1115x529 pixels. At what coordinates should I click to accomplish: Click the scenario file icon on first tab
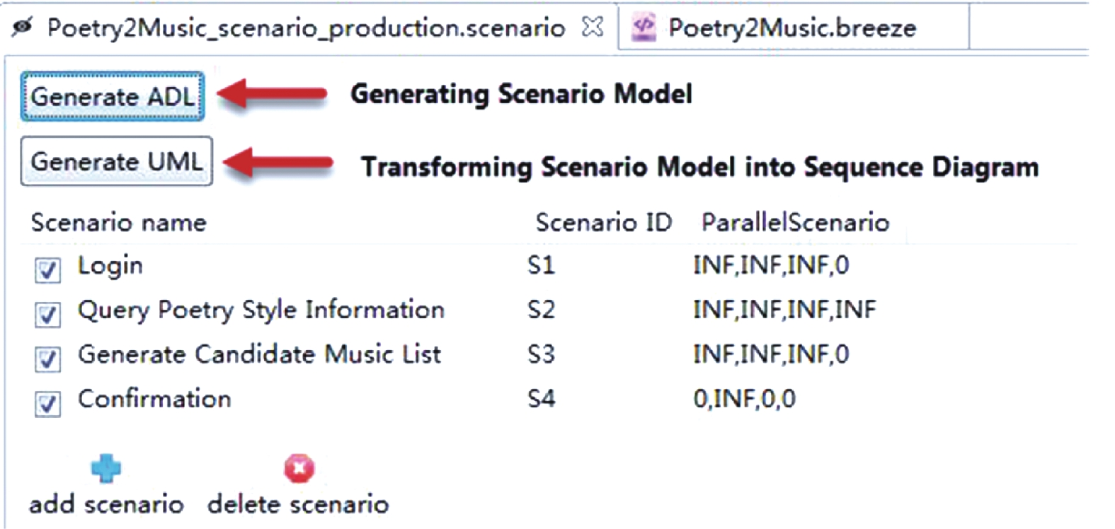[x=23, y=27]
